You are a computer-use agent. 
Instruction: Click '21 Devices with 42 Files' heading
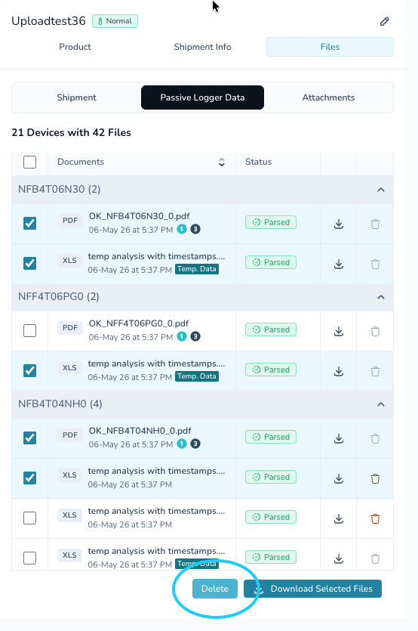71,132
